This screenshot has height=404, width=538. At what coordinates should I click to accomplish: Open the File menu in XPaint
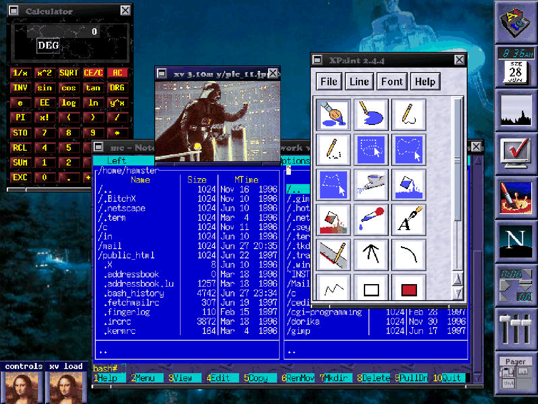[329, 81]
